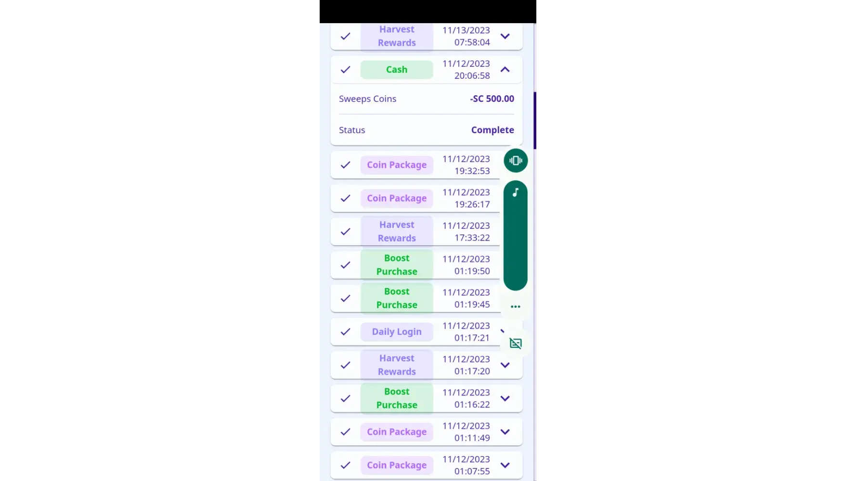Expand the 01:16:22 Boost Purchase entry
The height and width of the screenshot is (481, 856).
(x=505, y=398)
